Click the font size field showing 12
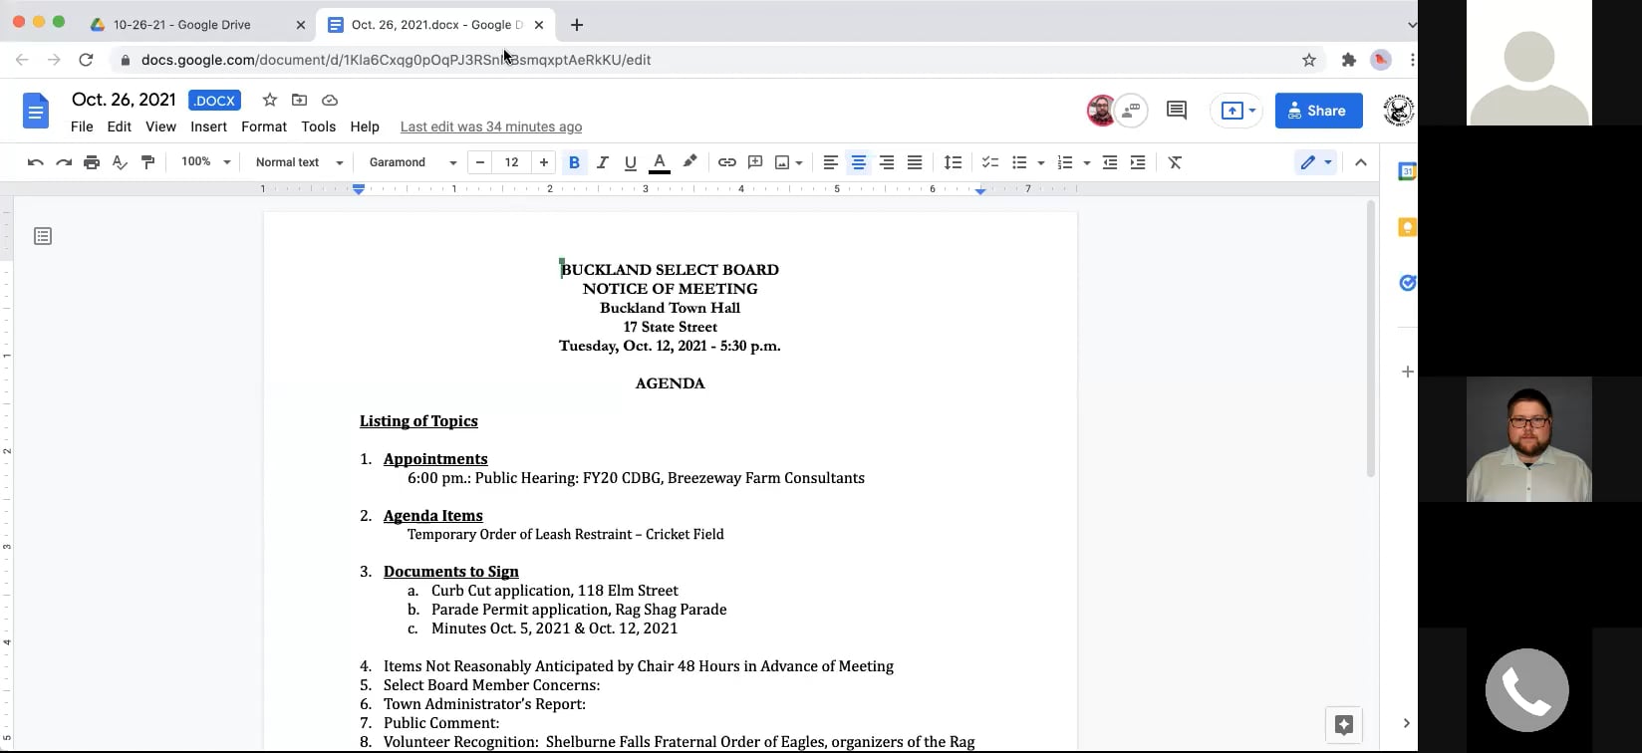This screenshot has width=1642, height=753. click(512, 162)
